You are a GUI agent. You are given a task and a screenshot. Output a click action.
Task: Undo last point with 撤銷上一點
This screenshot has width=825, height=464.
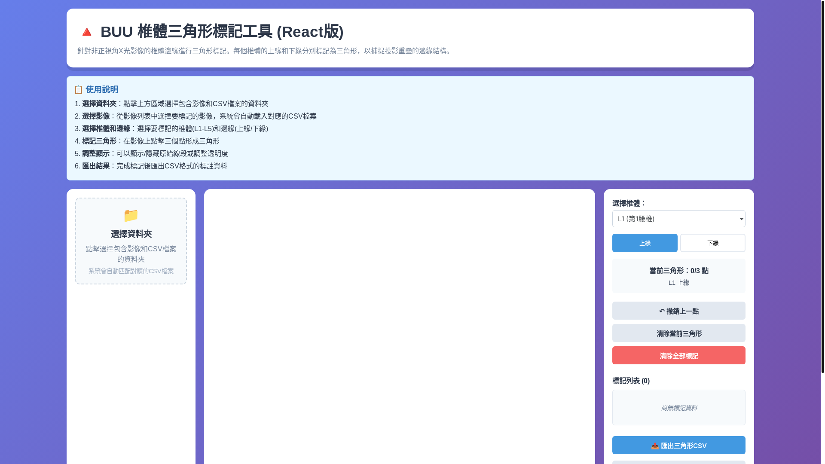point(678,311)
